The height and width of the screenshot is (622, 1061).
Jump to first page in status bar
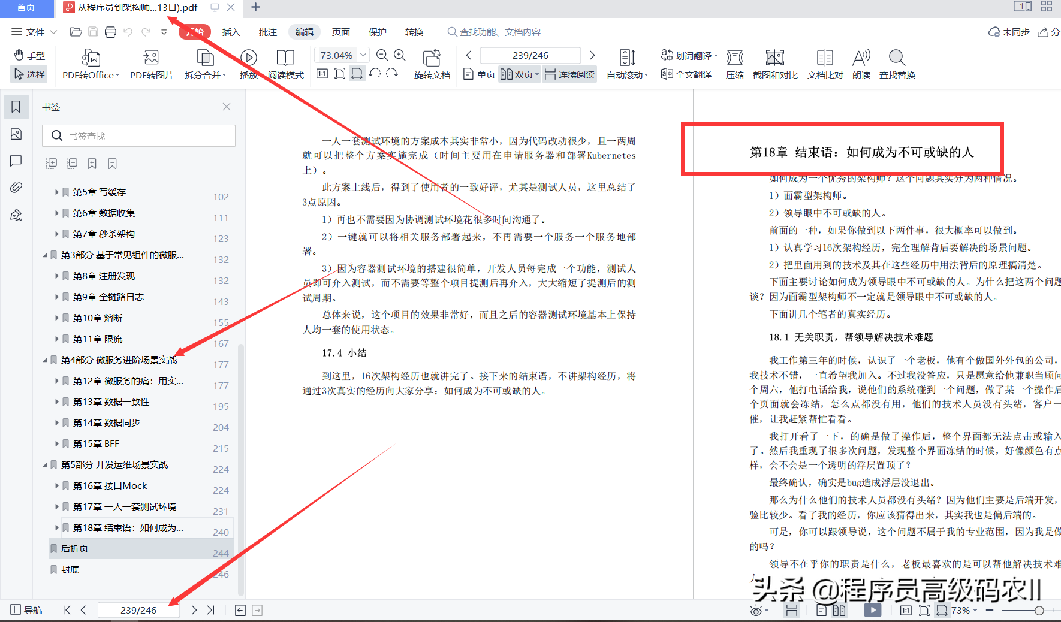(67, 610)
